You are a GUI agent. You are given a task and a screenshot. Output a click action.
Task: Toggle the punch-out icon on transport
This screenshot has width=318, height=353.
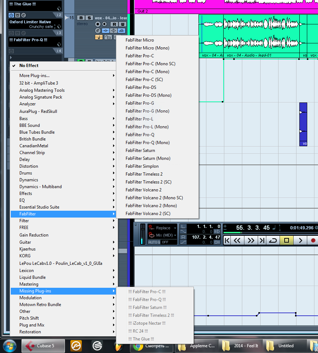[x=183, y=242]
